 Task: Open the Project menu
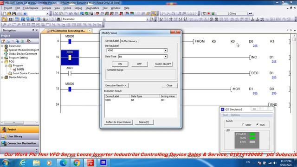(x=8, y=8)
